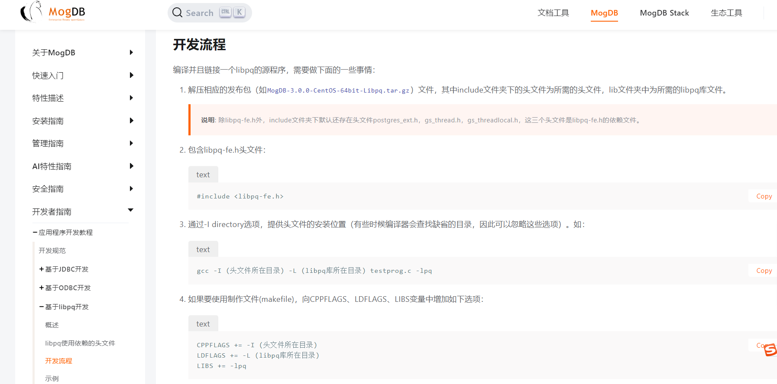777x384 pixels.
Task: Open the 关于MogDB sidebar entry
Action: (54, 53)
